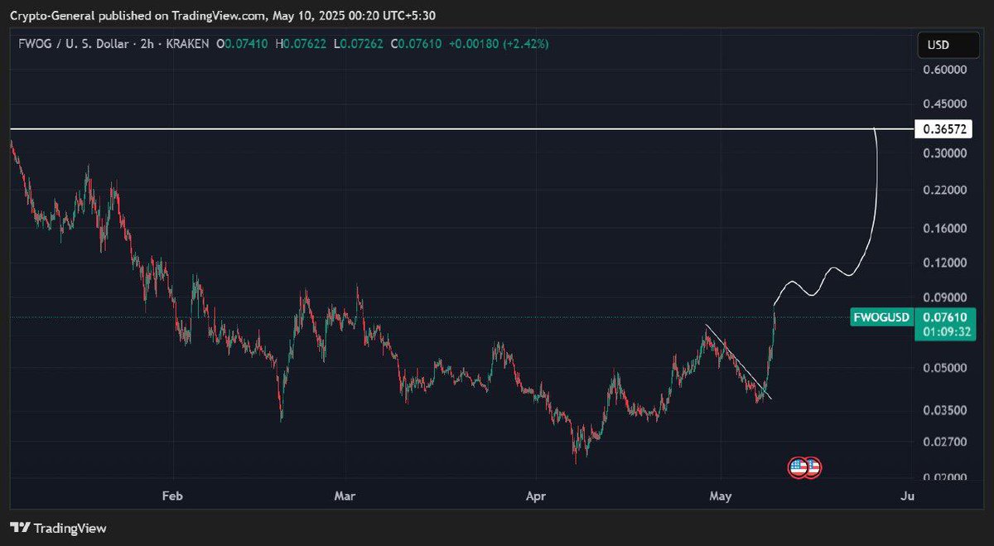Click the 0.60000 price axis label
Image resolution: width=994 pixels, height=546 pixels.
(x=943, y=71)
